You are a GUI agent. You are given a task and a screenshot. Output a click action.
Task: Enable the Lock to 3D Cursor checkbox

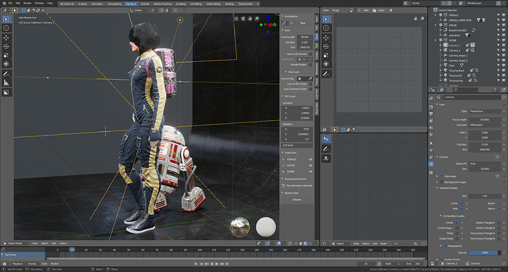tap(310, 83)
